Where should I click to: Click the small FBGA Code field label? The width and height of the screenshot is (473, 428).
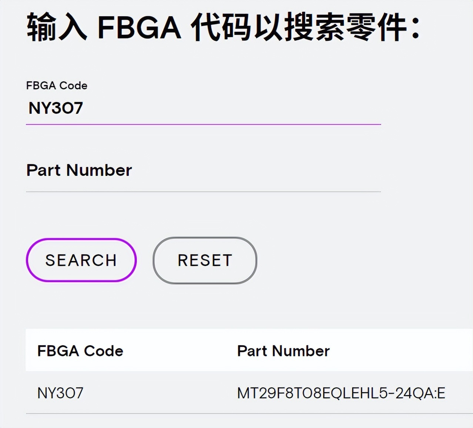click(x=57, y=85)
